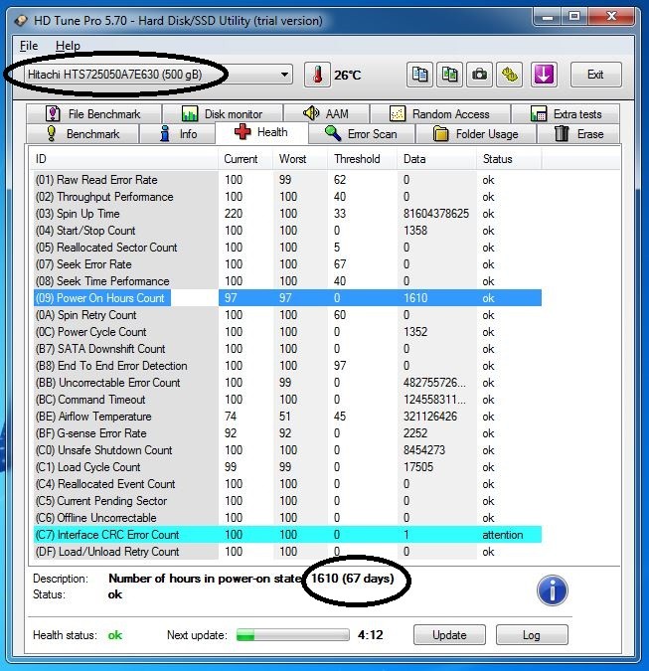Click the blue info circle icon
This screenshot has width=649, height=671.
(x=553, y=590)
